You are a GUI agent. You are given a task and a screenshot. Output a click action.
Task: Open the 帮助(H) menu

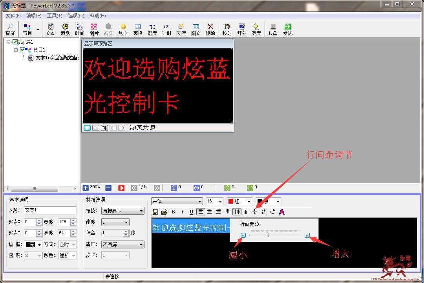tap(98, 15)
